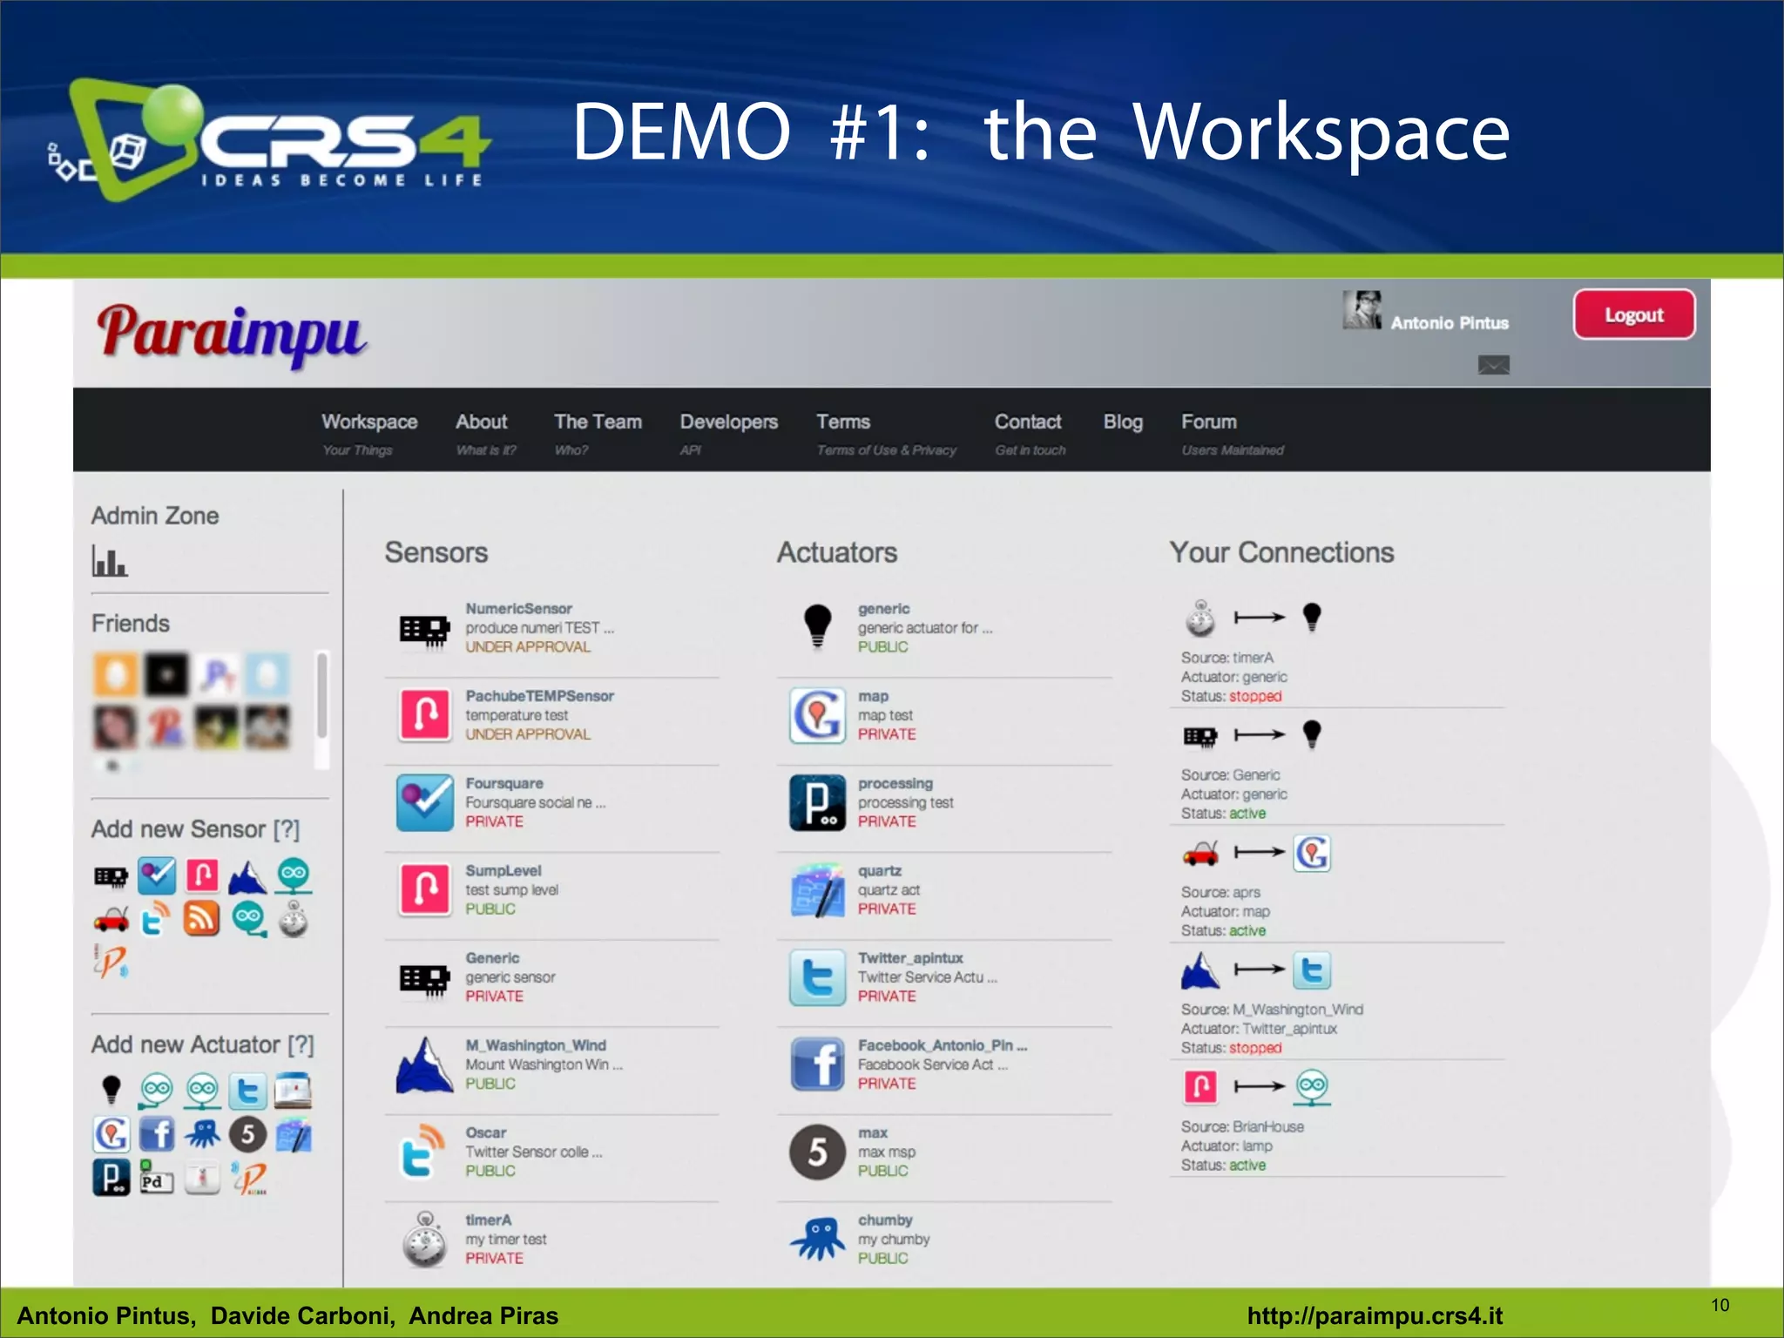Open the Developers API menu item

click(x=729, y=433)
